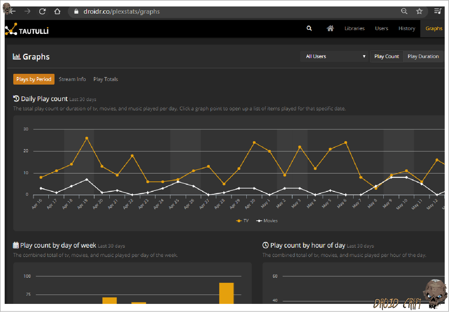Click the calendar icon beside Play count by day

coord(16,245)
